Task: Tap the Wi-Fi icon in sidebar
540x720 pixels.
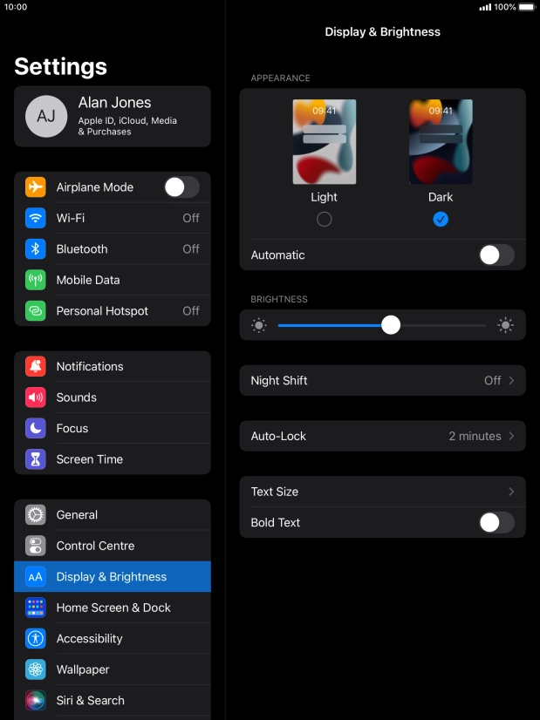Action: 36,218
